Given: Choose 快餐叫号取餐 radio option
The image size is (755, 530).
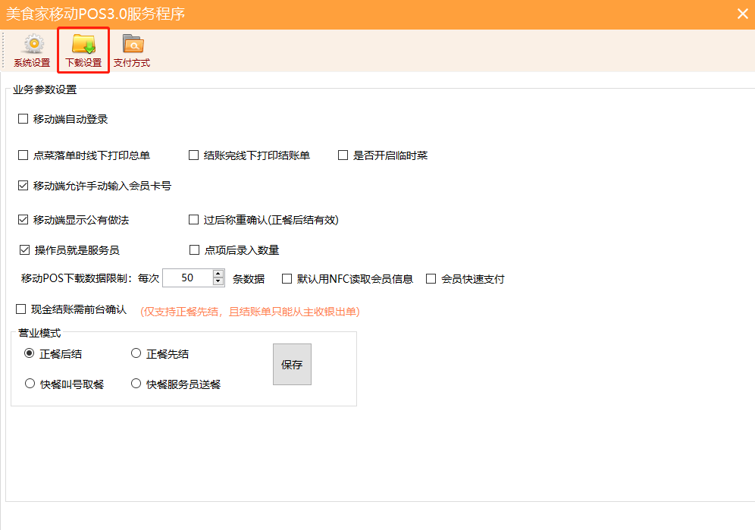Looking at the screenshot, I should point(30,384).
